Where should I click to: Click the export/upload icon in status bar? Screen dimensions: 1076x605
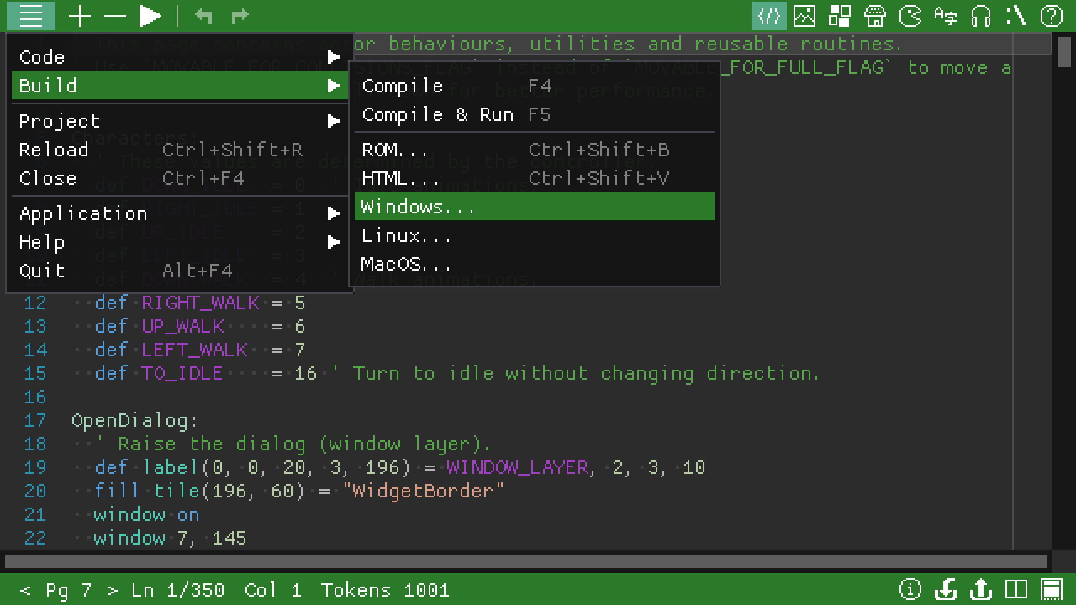click(x=981, y=589)
